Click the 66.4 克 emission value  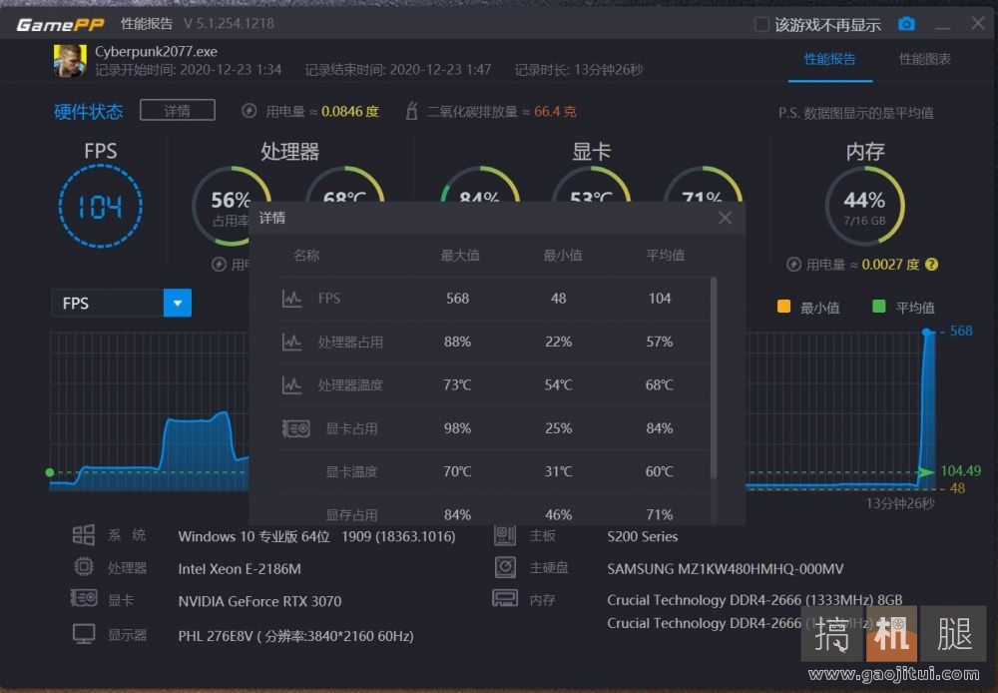pos(555,112)
